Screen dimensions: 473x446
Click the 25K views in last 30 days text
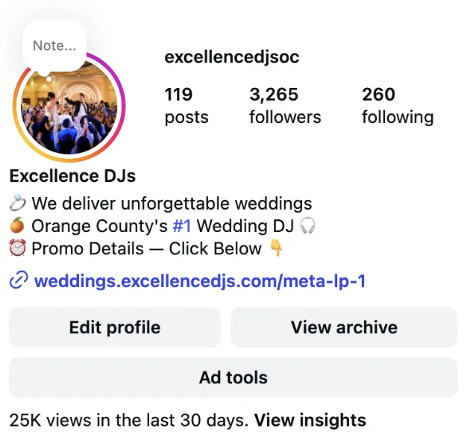pos(129,420)
